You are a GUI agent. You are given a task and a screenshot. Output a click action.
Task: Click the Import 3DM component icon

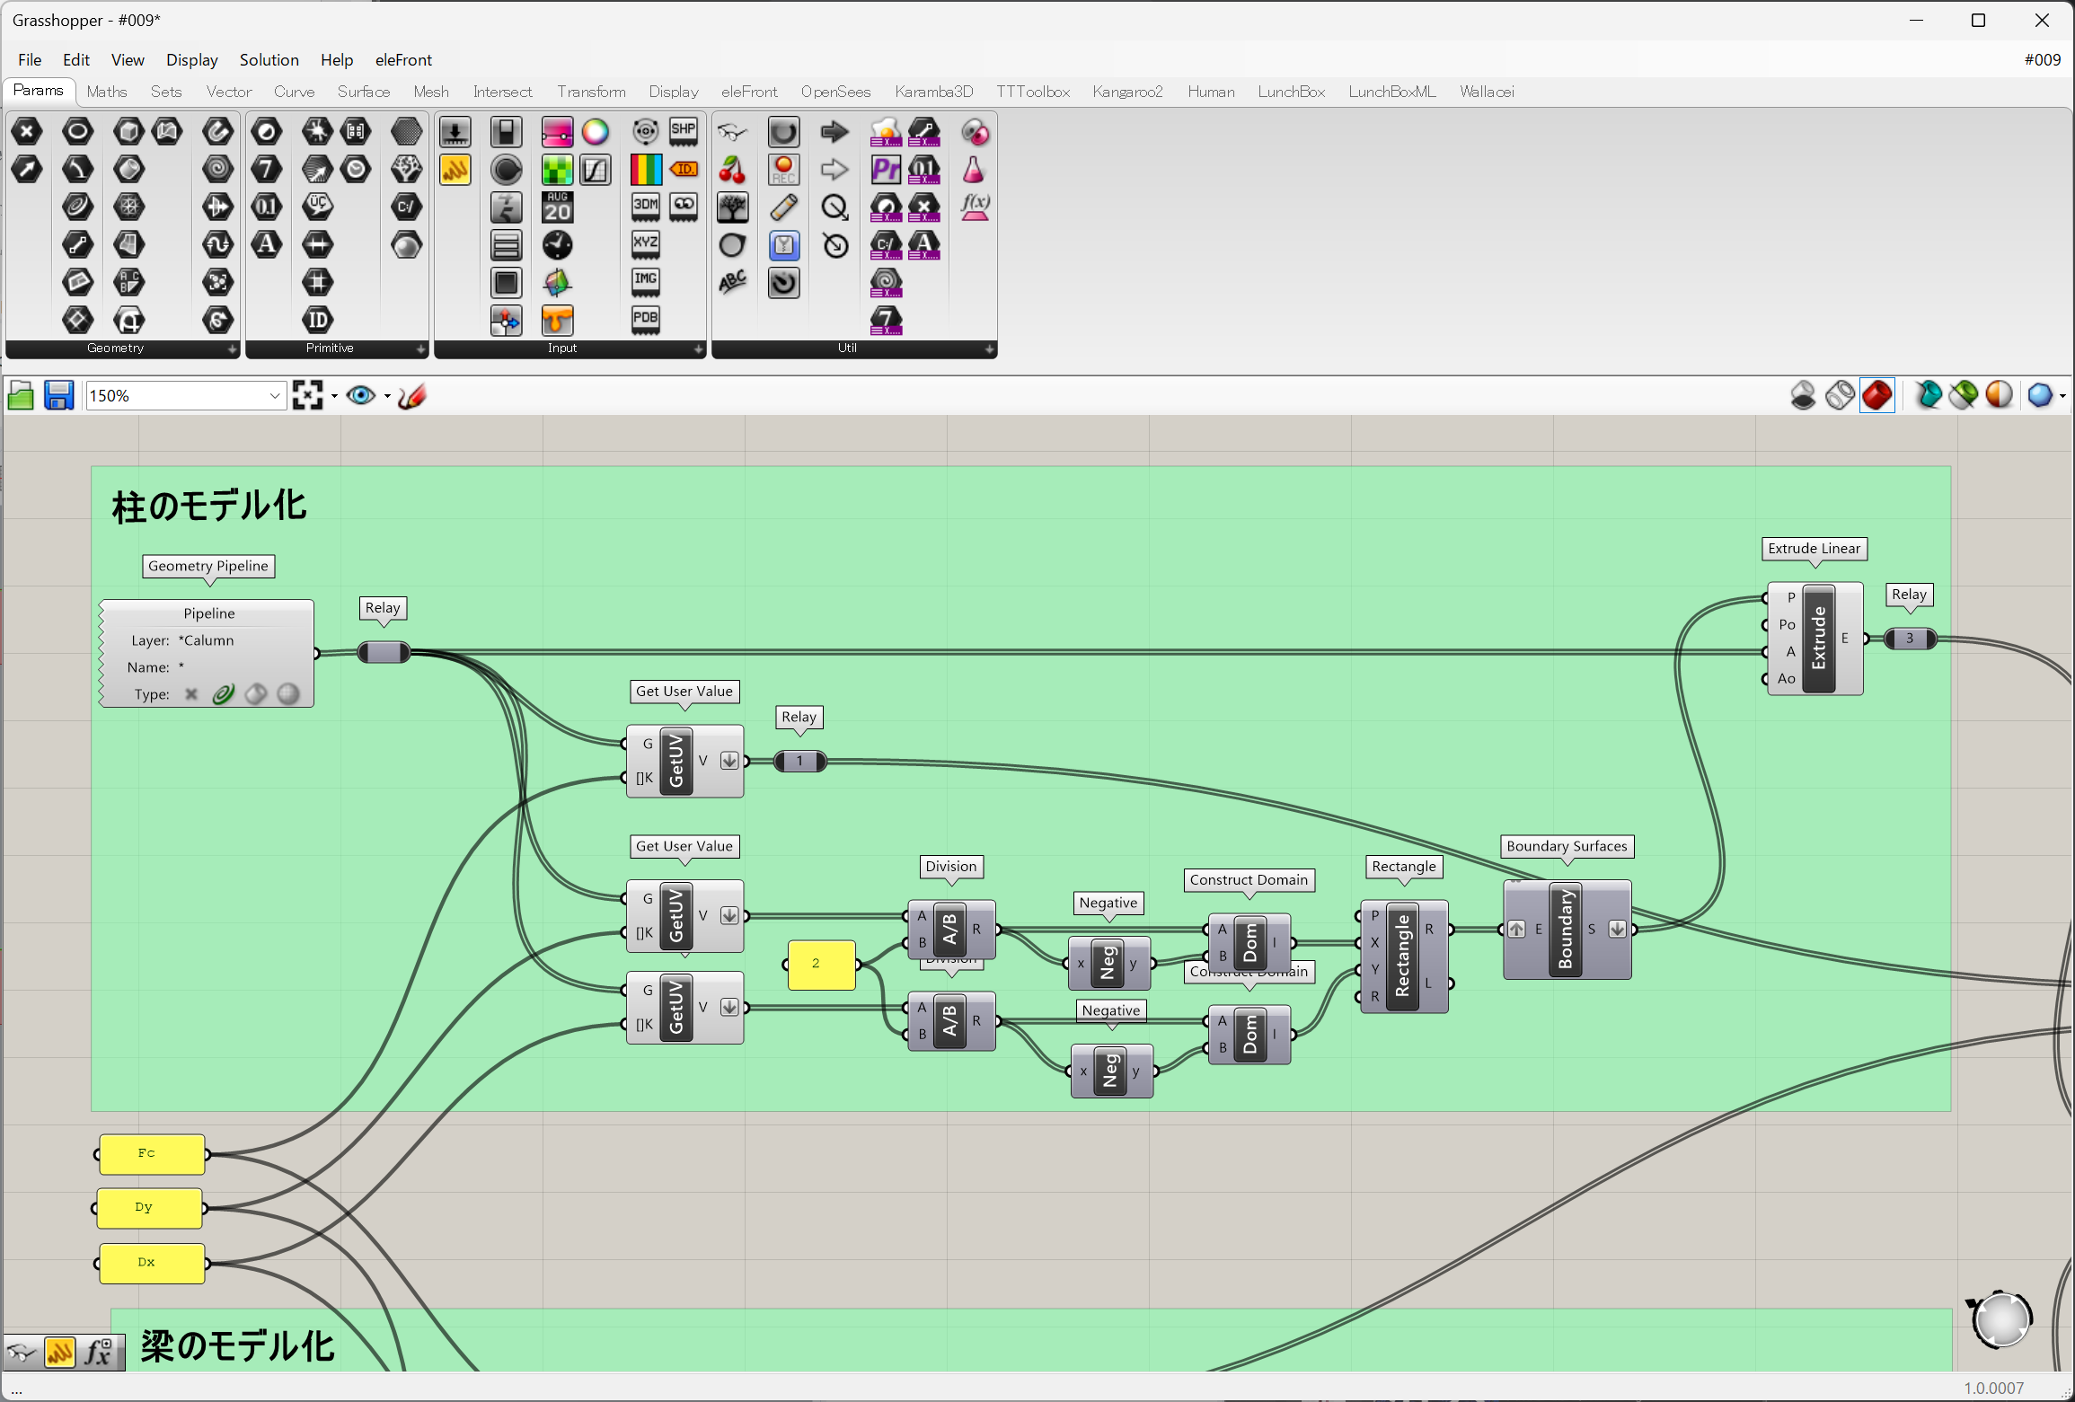tap(645, 207)
